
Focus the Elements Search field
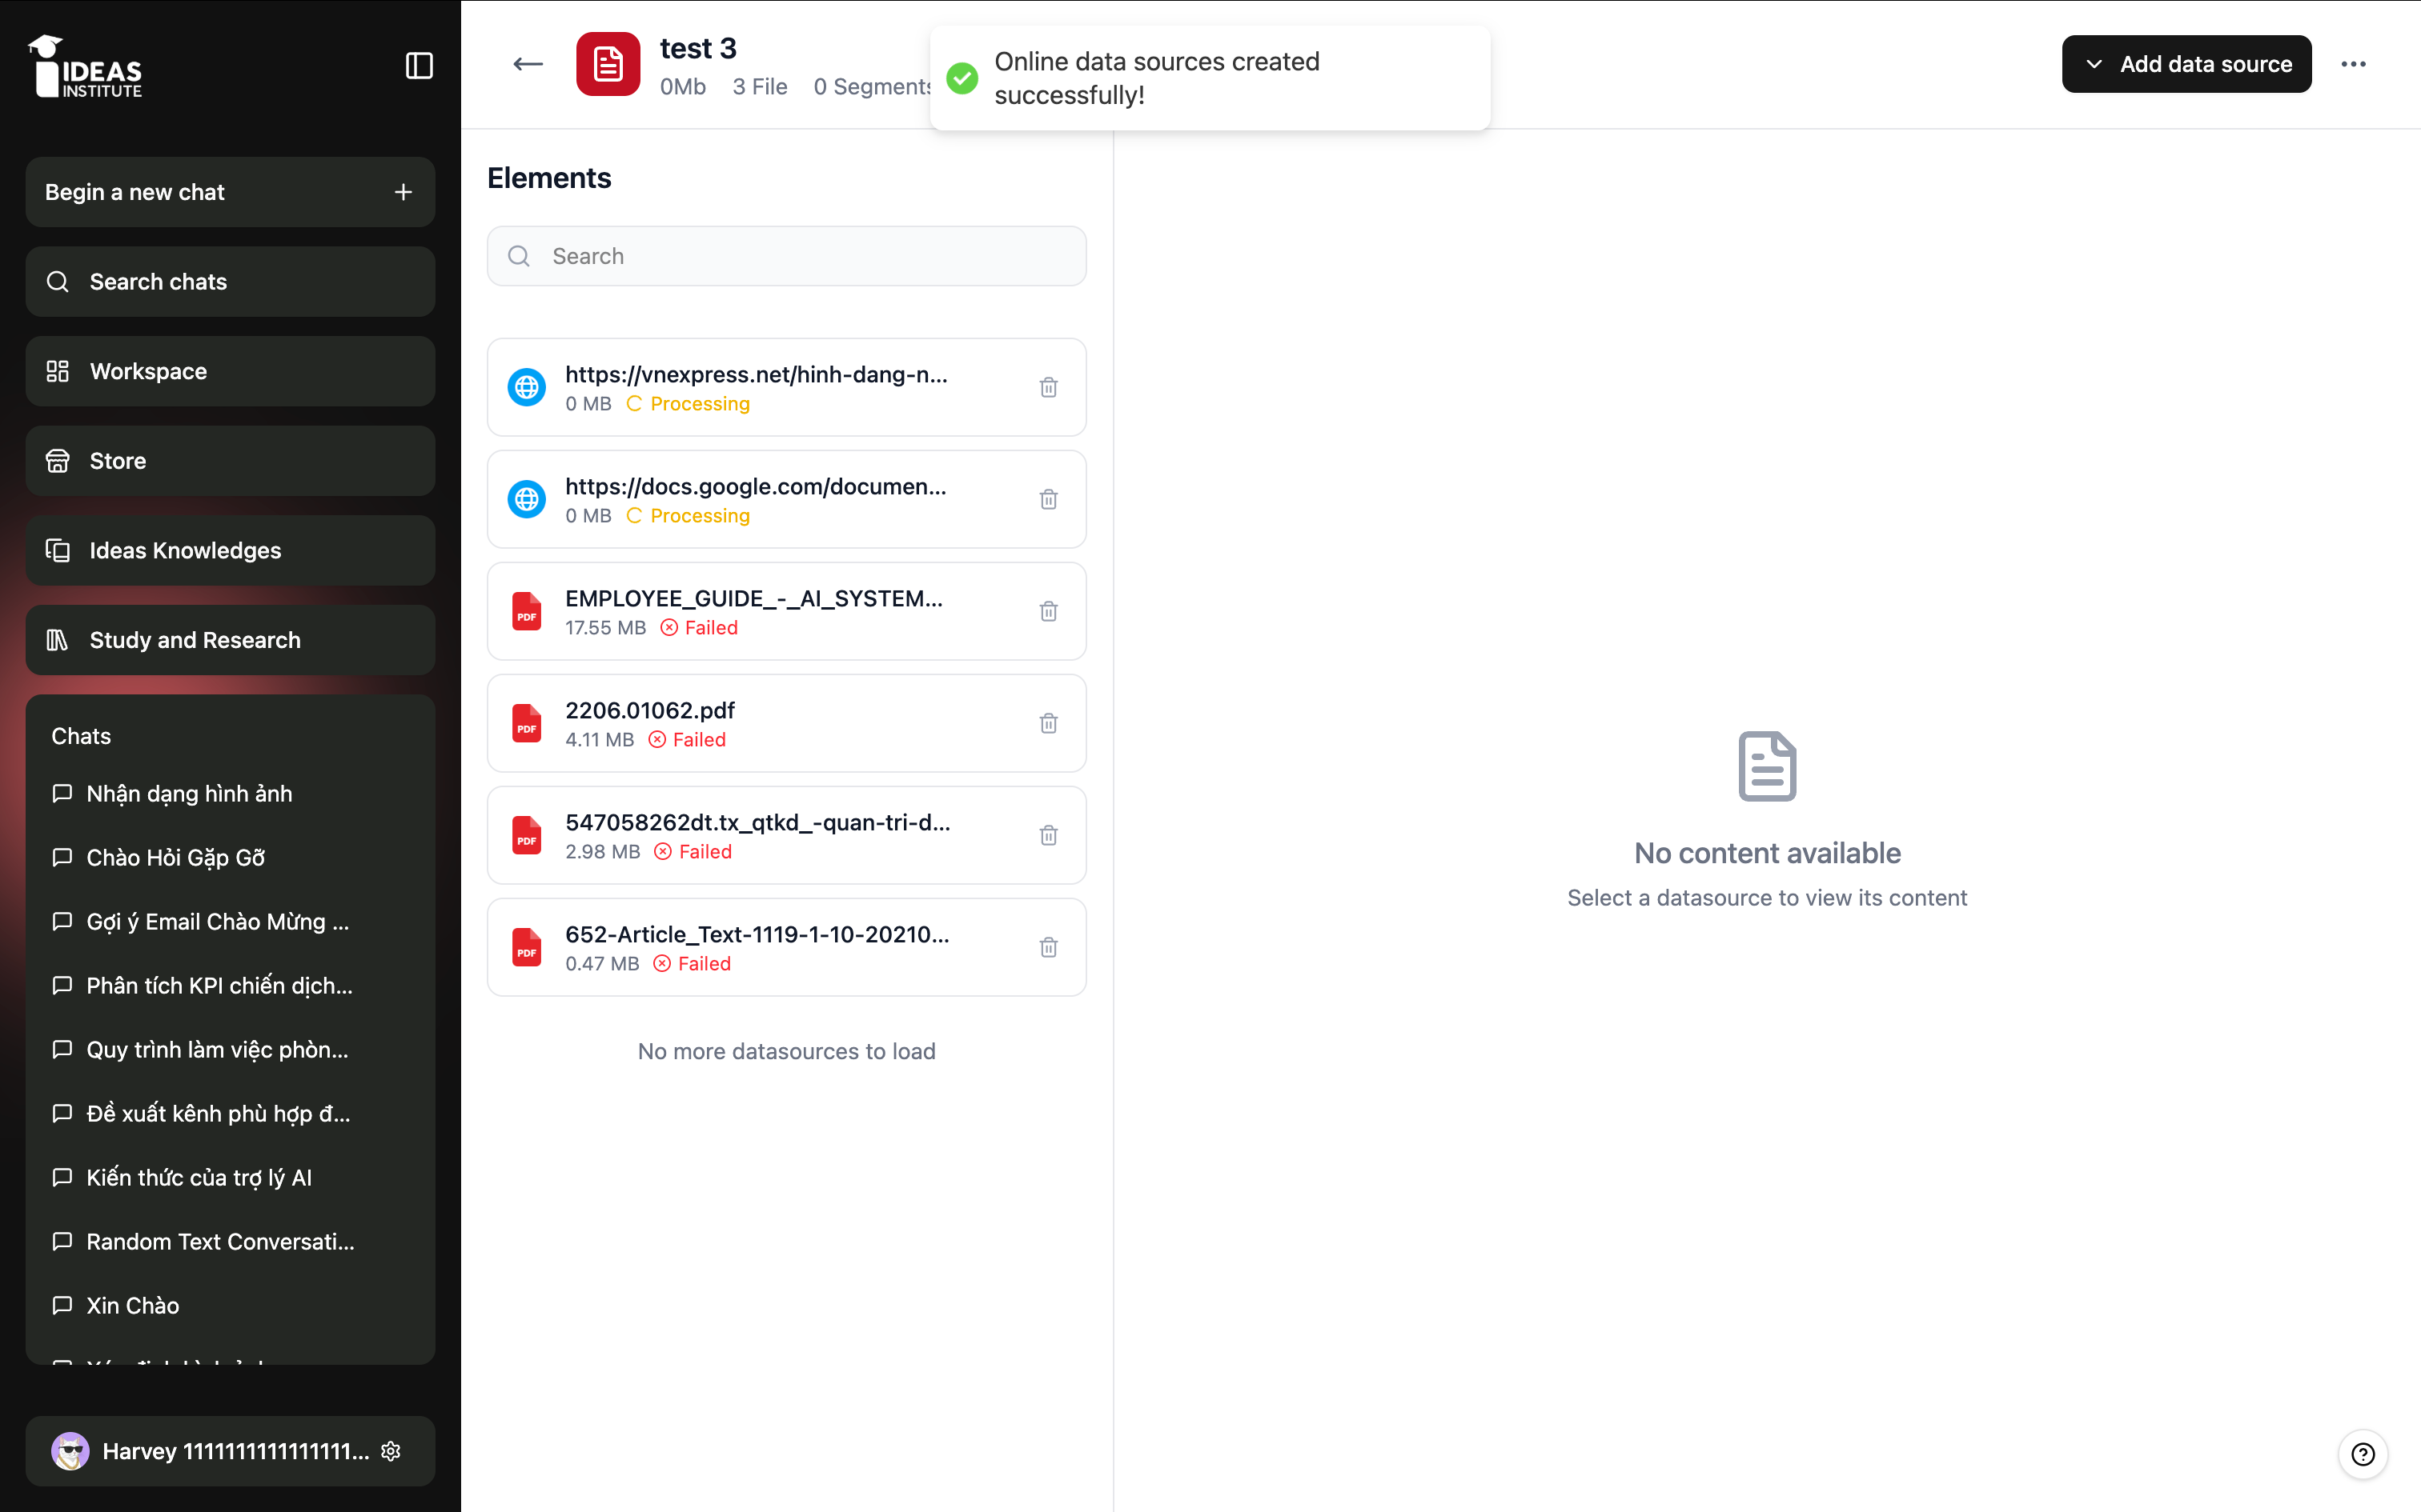point(786,256)
